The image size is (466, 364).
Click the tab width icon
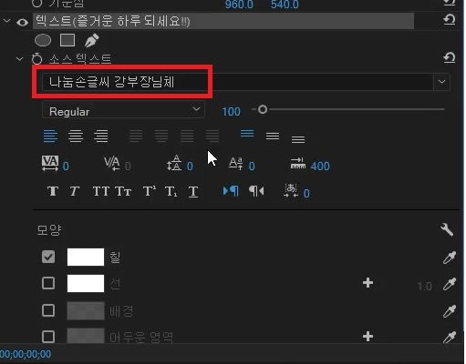click(x=298, y=163)
